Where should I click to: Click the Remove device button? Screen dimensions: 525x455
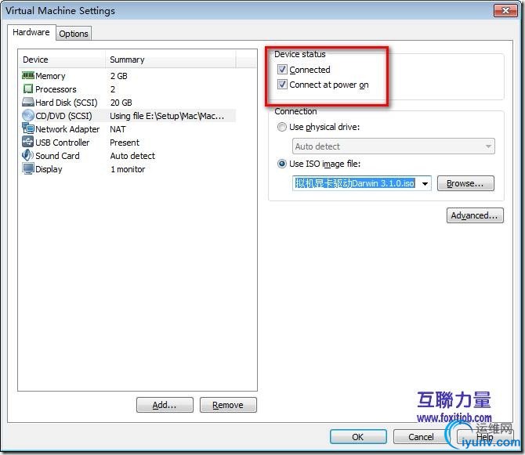coord(228,405)
